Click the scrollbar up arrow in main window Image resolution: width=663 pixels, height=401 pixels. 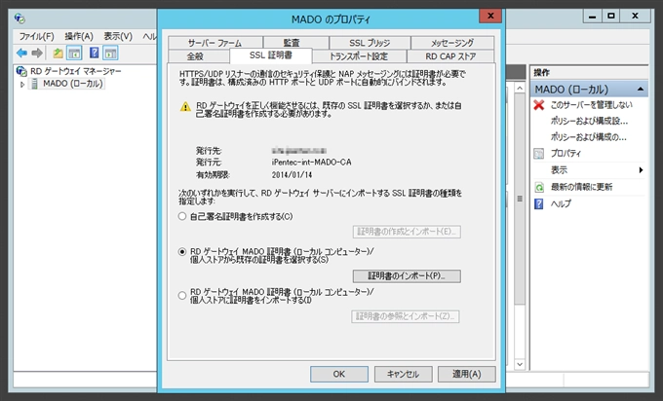[520, 88]
